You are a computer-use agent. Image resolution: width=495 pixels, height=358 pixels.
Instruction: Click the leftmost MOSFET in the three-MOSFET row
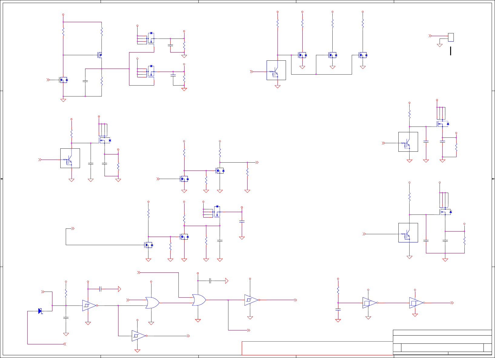(303, 55)
